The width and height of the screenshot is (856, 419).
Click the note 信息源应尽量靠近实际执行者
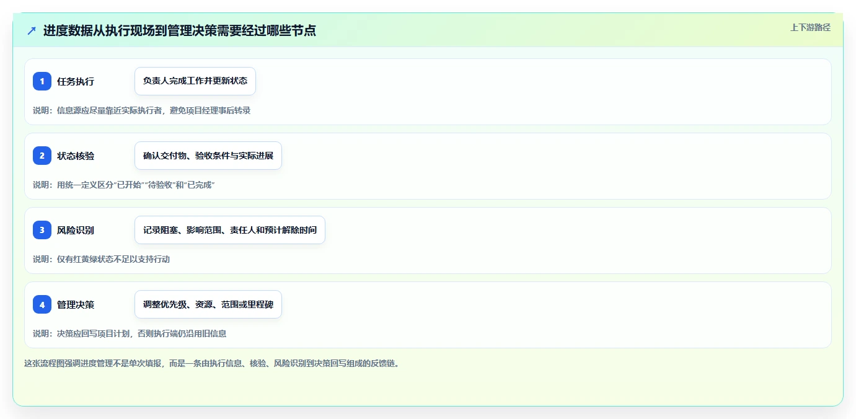point(110,110)
